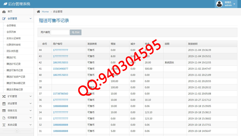
Task: Open the admin account dropdown arrow
Action: click(x=234, y=4)
